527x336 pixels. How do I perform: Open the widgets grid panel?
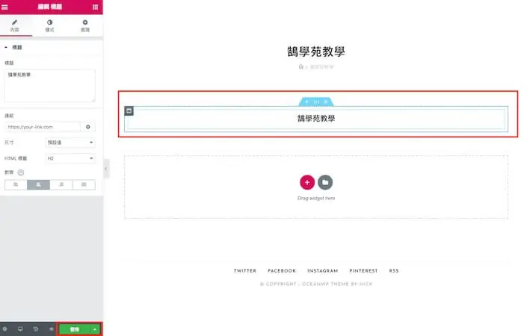click(x=95, y=7)
